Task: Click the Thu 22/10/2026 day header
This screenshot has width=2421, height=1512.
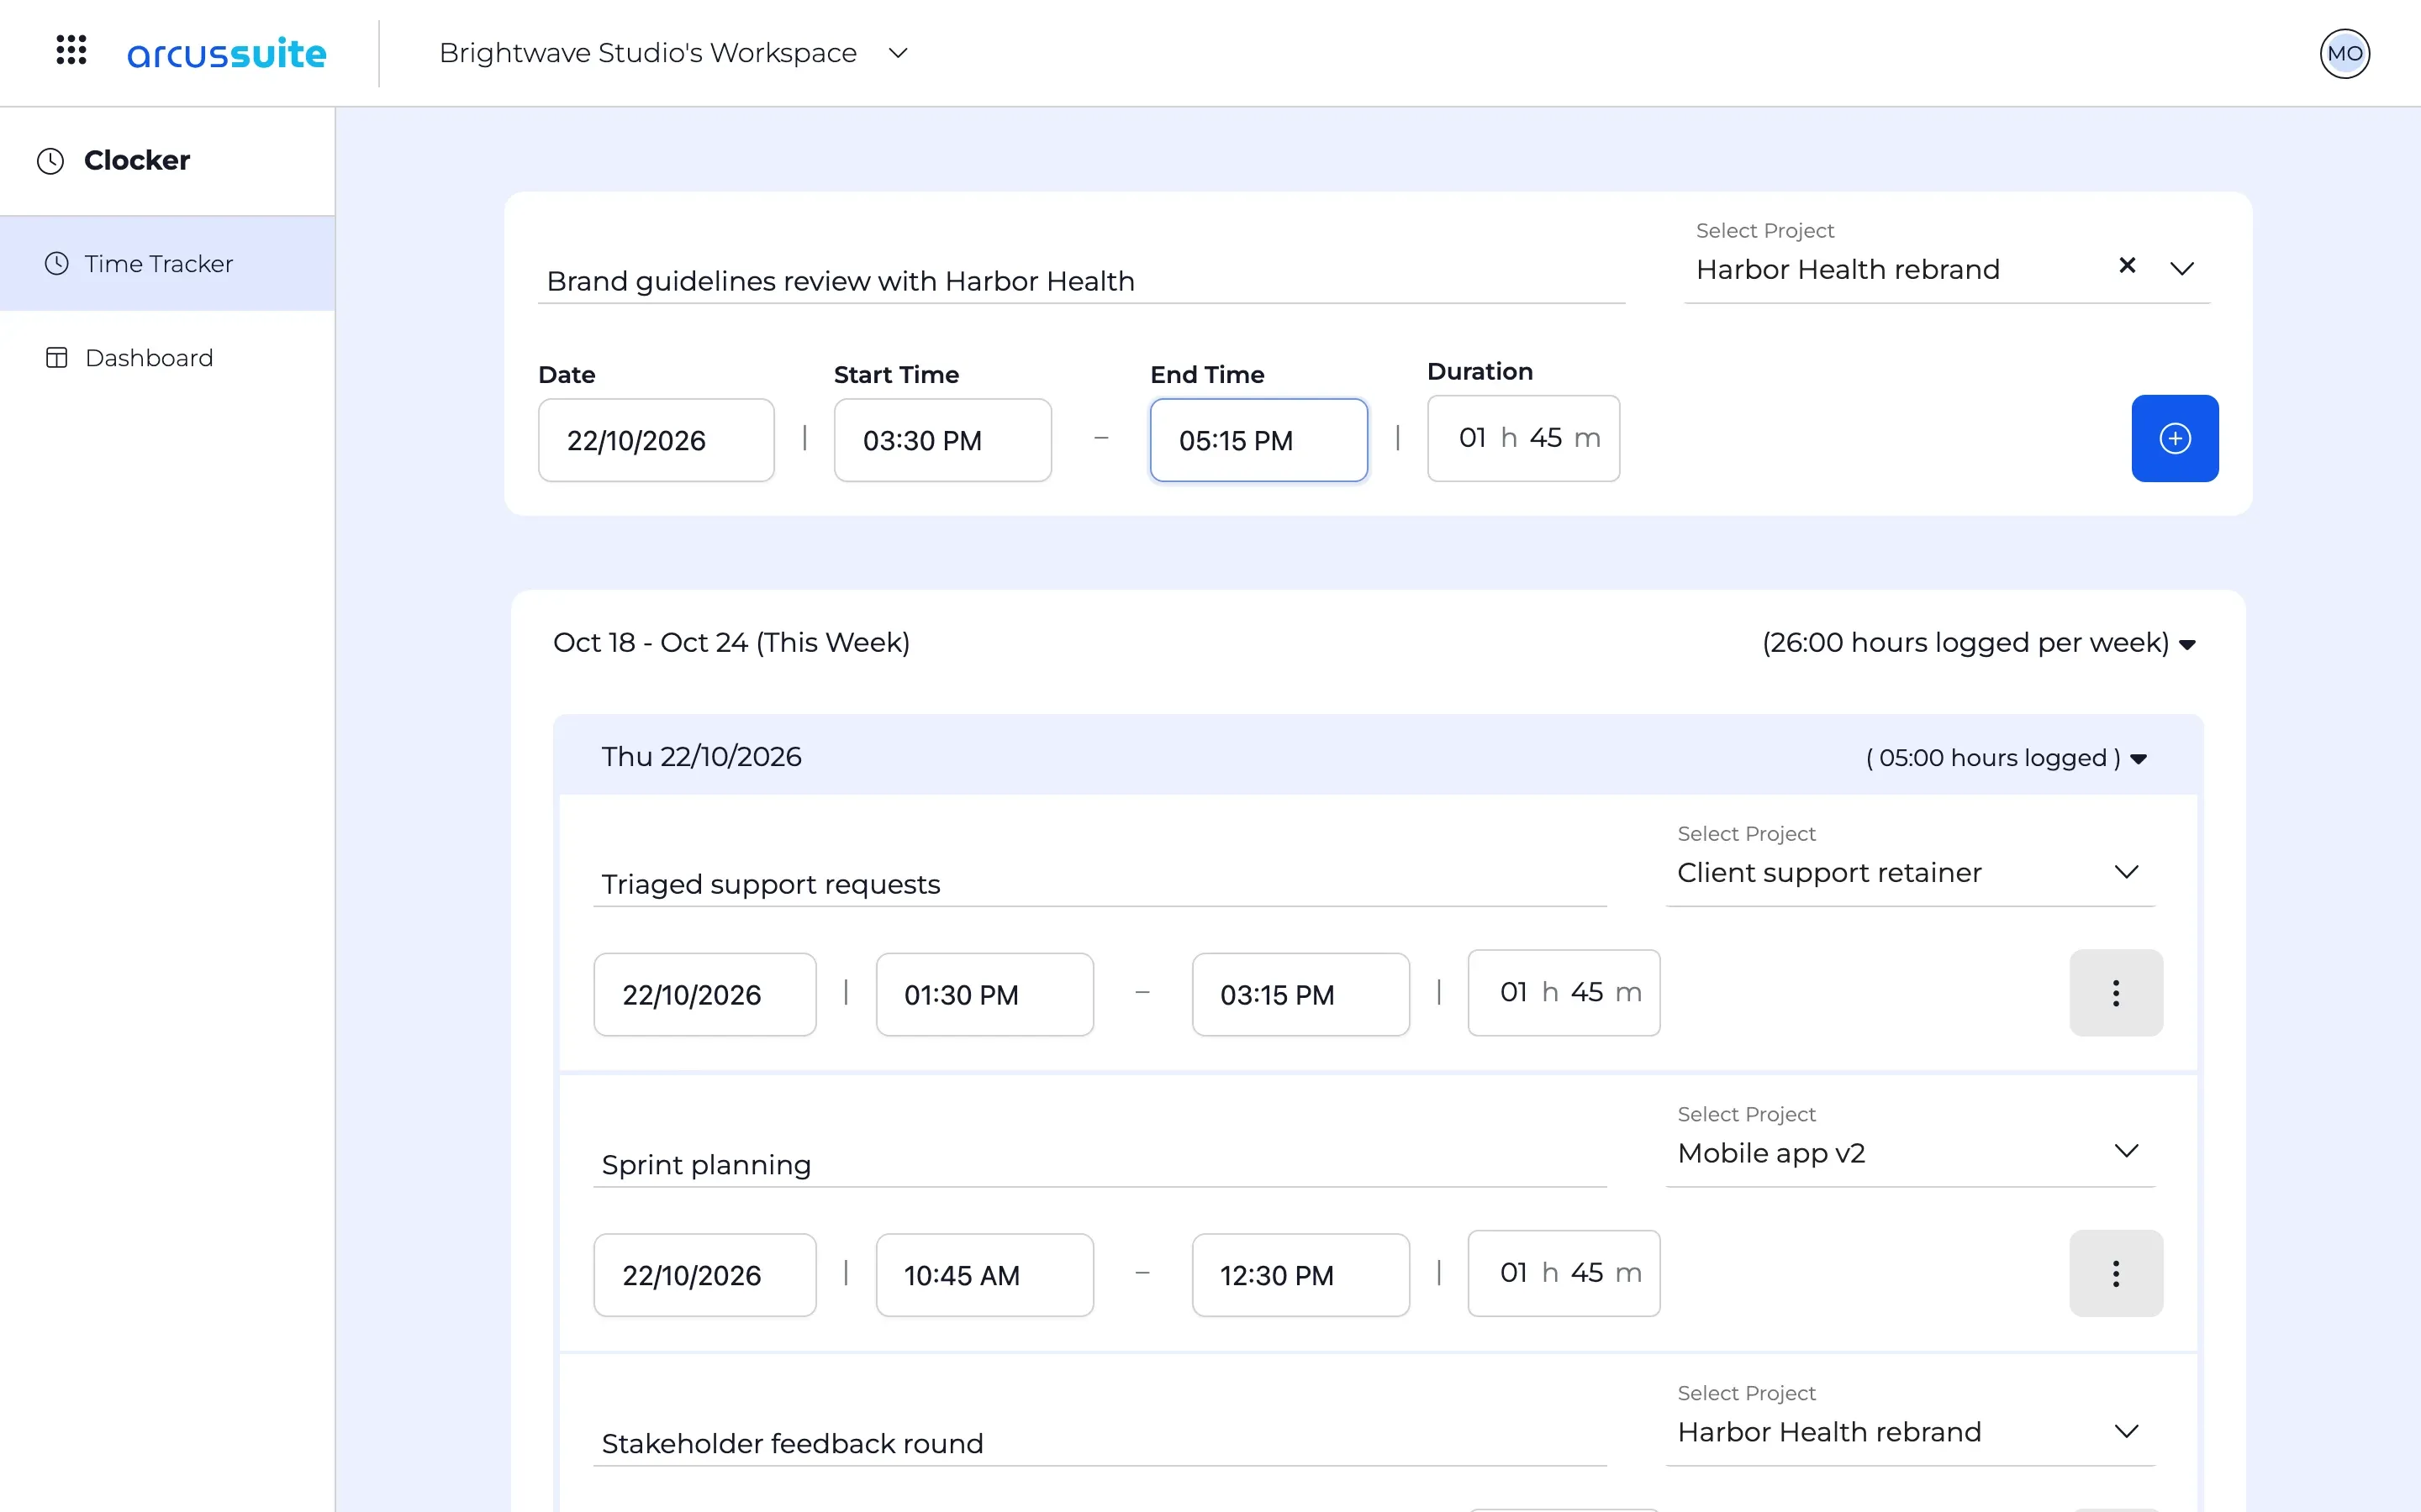Action: (x=1378, y=756)
